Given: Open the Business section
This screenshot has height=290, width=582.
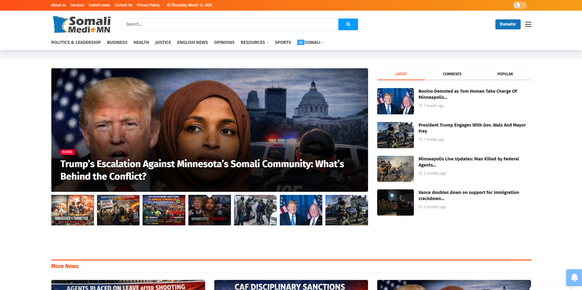Looking at the screenshot, I should [117, 42].
